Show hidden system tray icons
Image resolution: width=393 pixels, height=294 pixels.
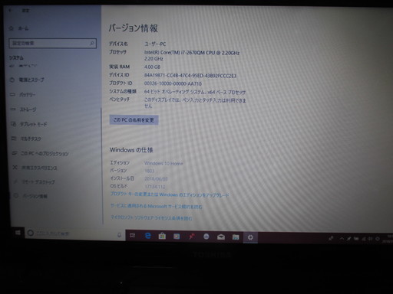tap(342, 238)
